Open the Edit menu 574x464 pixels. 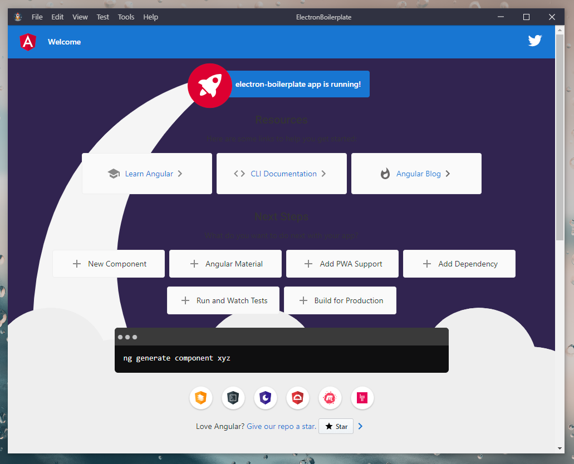57,17
